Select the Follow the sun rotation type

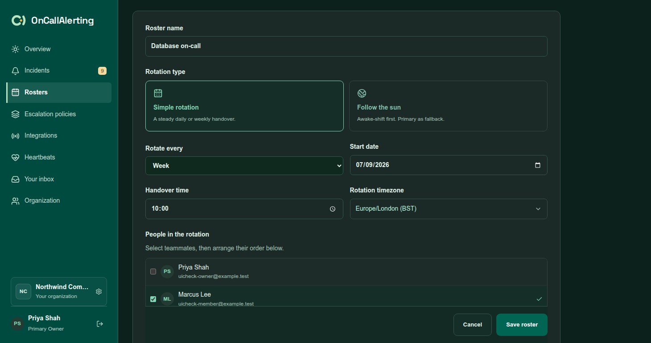[448, 106]
